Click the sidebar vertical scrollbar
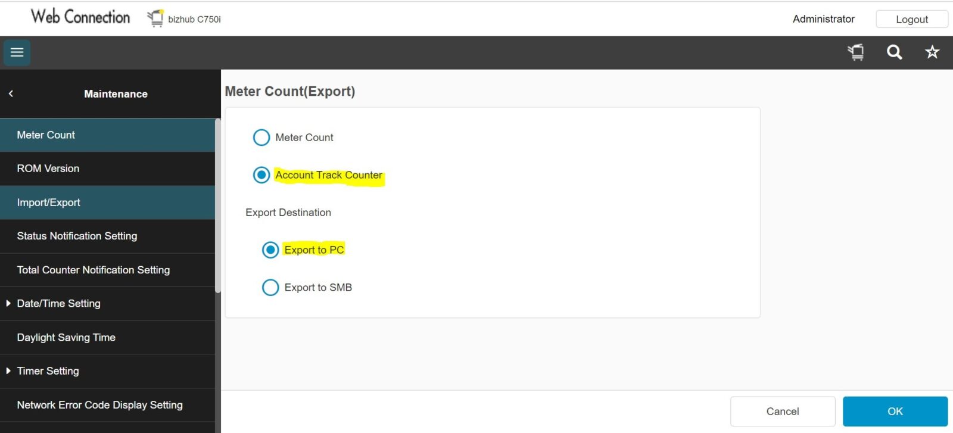The image size is (953, 433). (218, 205)
